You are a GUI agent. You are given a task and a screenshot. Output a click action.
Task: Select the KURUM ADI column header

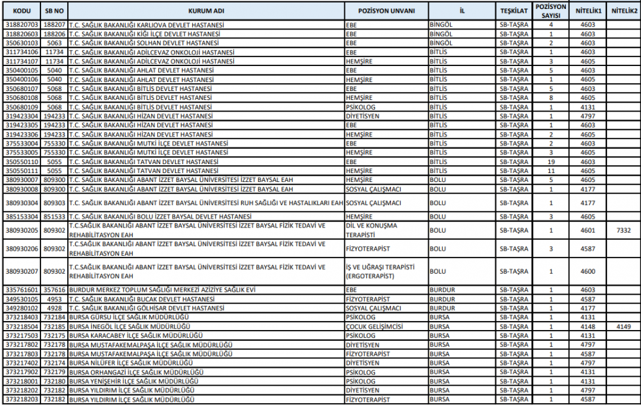point(206,11)
